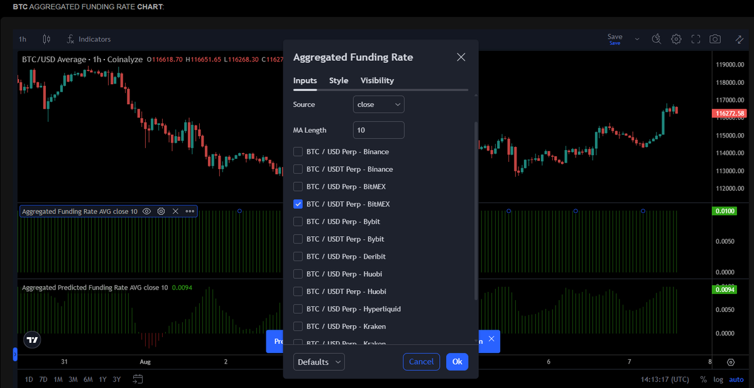
Task: Select the 6M time range
Action: coord(88,379)
